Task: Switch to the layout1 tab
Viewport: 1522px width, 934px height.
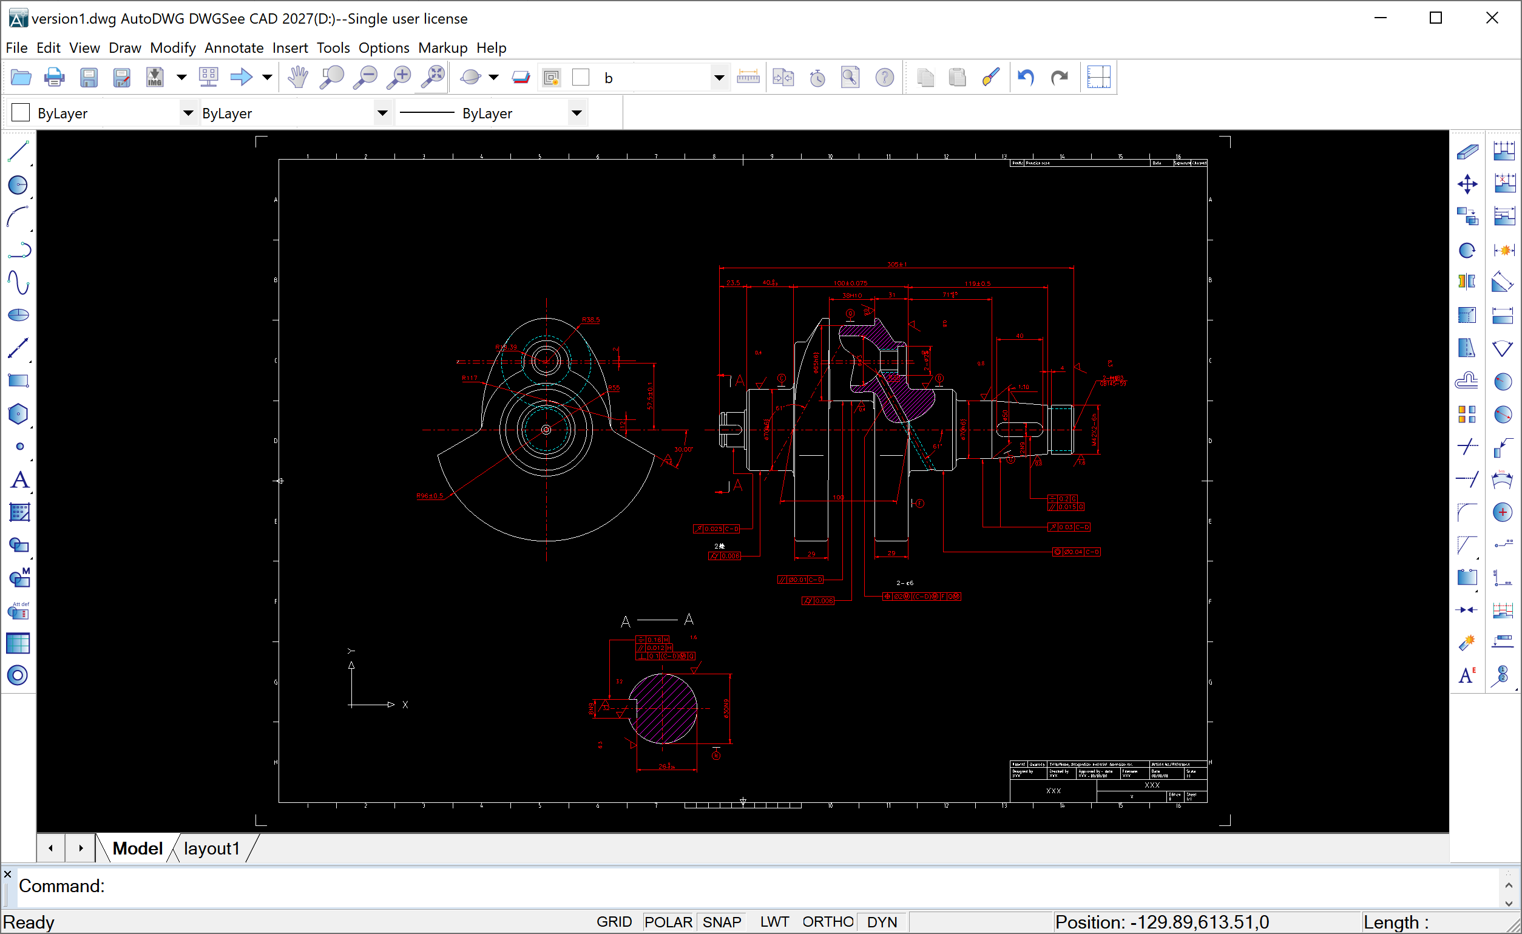Action: pos(211,848)
